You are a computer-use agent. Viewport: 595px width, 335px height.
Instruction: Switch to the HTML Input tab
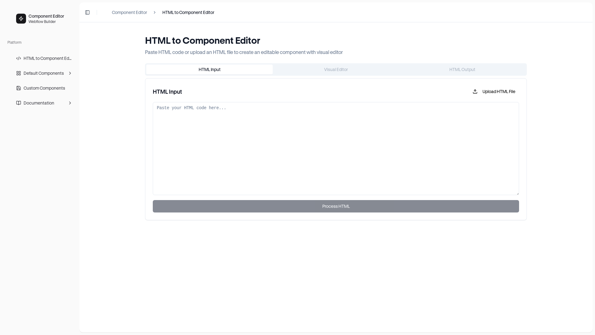coord(209,69)
